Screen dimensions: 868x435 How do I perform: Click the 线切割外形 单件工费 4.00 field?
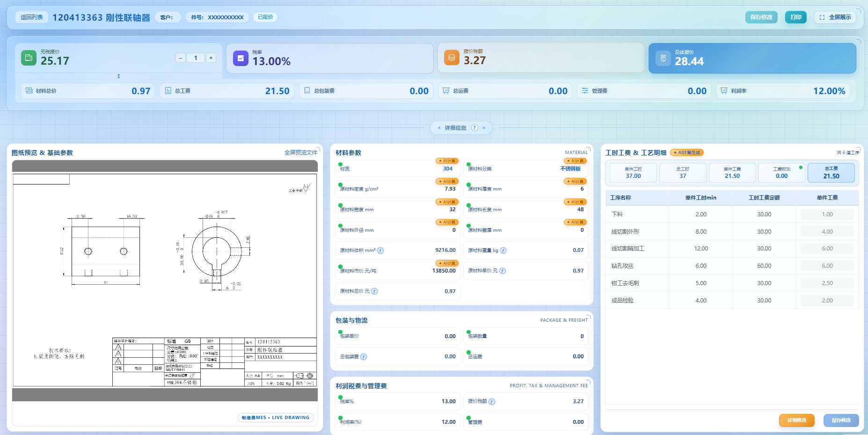827,232
